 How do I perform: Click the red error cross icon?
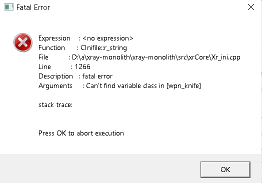point(23,42)
